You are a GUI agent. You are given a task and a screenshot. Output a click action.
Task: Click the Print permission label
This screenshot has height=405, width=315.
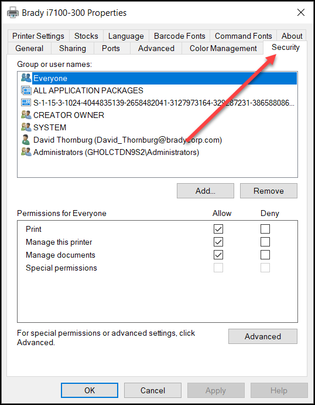coord(33,229)
